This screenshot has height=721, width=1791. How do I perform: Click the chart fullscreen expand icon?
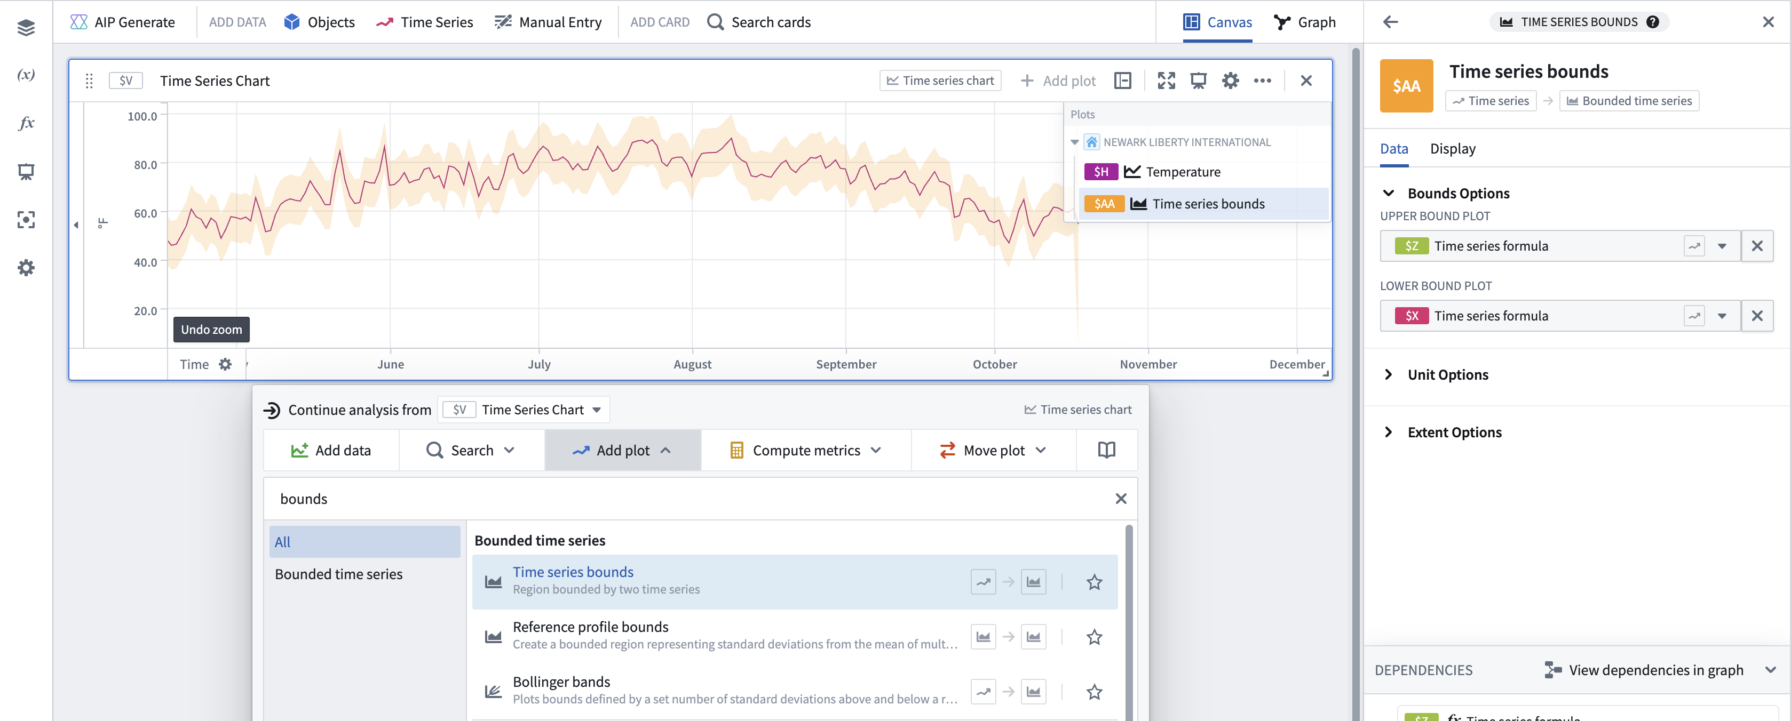point(1166,81)
